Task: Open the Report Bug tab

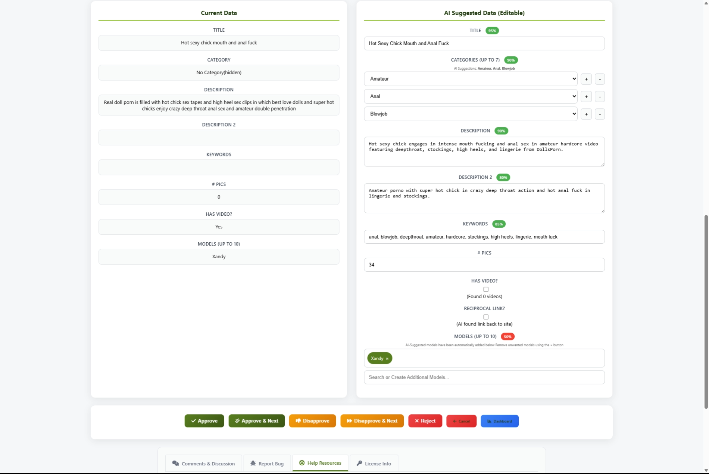Action: click(267, 464)
